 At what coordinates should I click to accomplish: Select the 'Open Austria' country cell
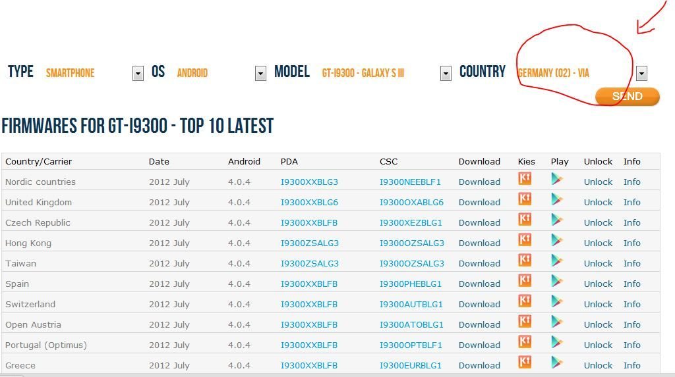click(33, 324)
